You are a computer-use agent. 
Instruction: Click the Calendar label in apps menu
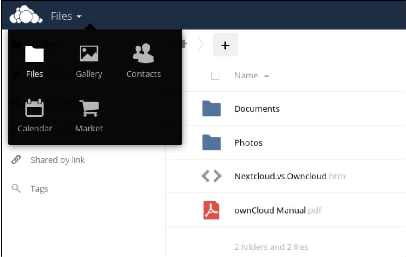coord(35,128)
